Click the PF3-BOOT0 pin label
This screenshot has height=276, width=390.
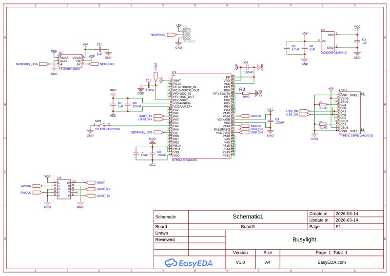[221, 94]
